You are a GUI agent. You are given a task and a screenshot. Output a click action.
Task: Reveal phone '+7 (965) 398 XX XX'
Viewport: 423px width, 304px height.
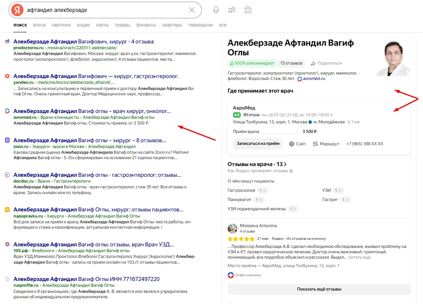pyautogui.click(x=365, y=144)
